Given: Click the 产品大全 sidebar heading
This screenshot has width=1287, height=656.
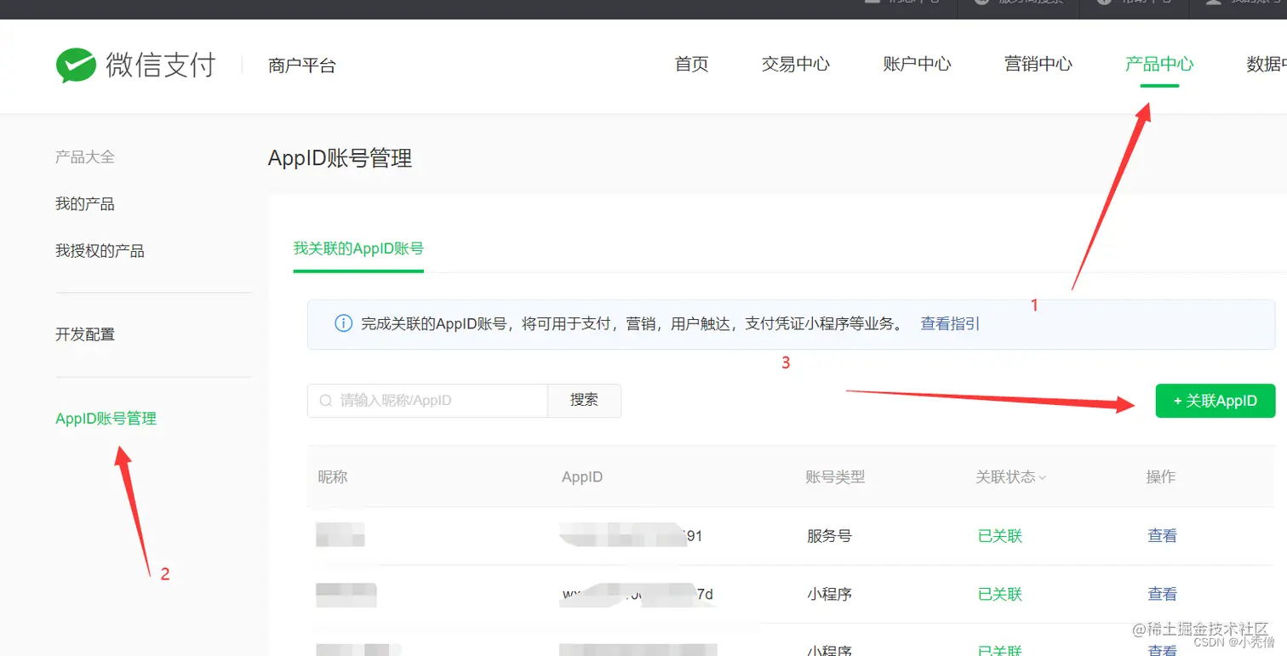Looking at the screenshot, I should (x=85, y=157).
